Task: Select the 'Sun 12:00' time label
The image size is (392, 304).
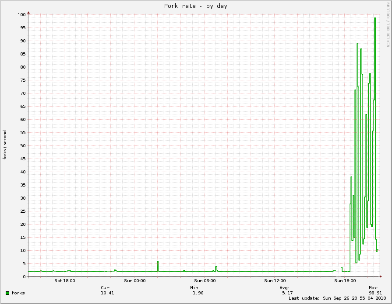Action: (x=275, y=280)
